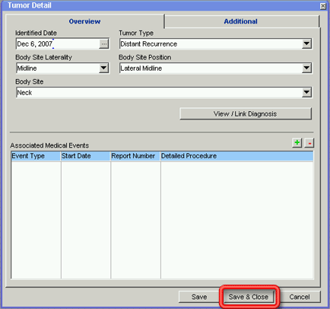The height and width of the screenshot is (309, 330).
Task: Cancel the tumor detail changes
Action: click(x=300, y=297)
